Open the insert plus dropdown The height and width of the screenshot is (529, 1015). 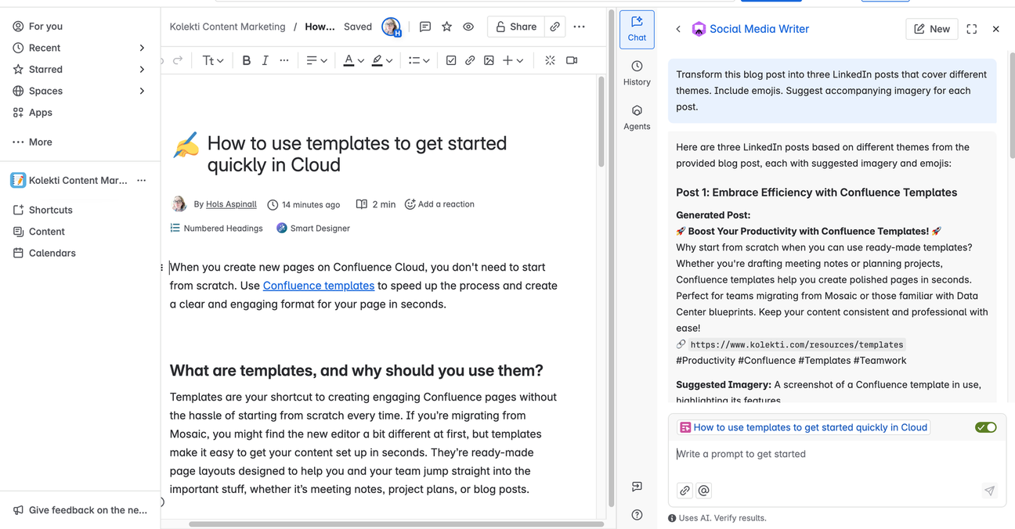[x=513, y=60]
